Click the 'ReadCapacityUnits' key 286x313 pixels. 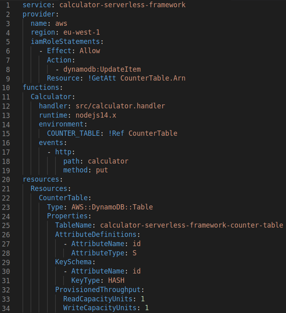(98, 299)
